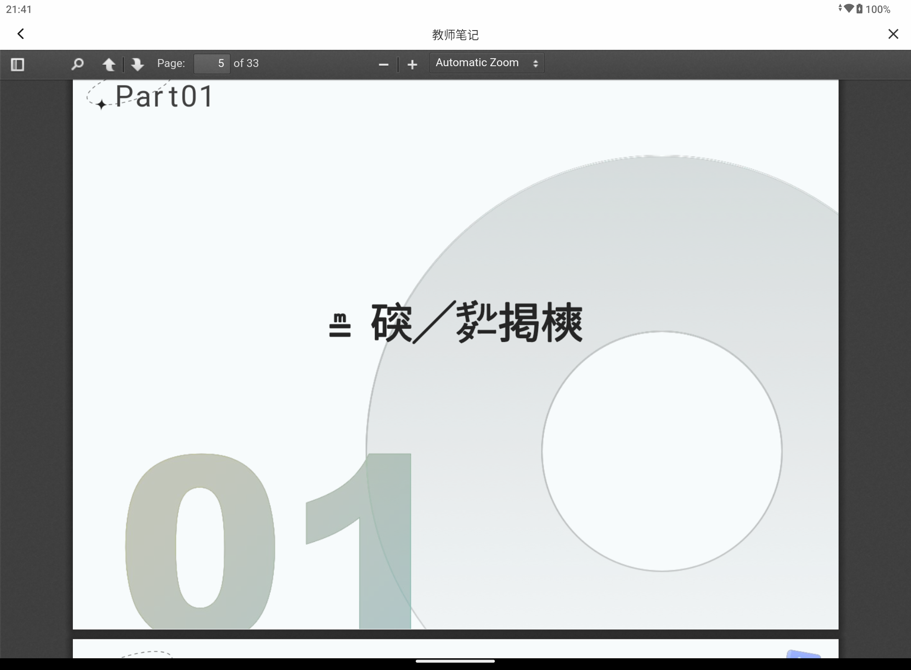Click the Automatic Zoom dropdown arrows
Screen dimensions: 911x670
(535, 64)
